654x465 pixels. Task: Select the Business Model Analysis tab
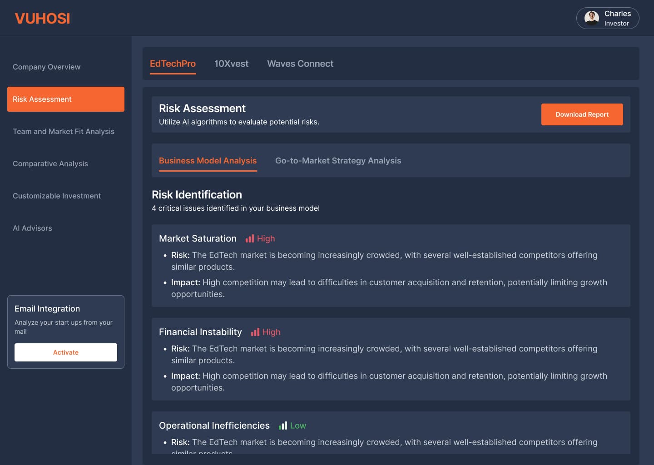(208, 161)
